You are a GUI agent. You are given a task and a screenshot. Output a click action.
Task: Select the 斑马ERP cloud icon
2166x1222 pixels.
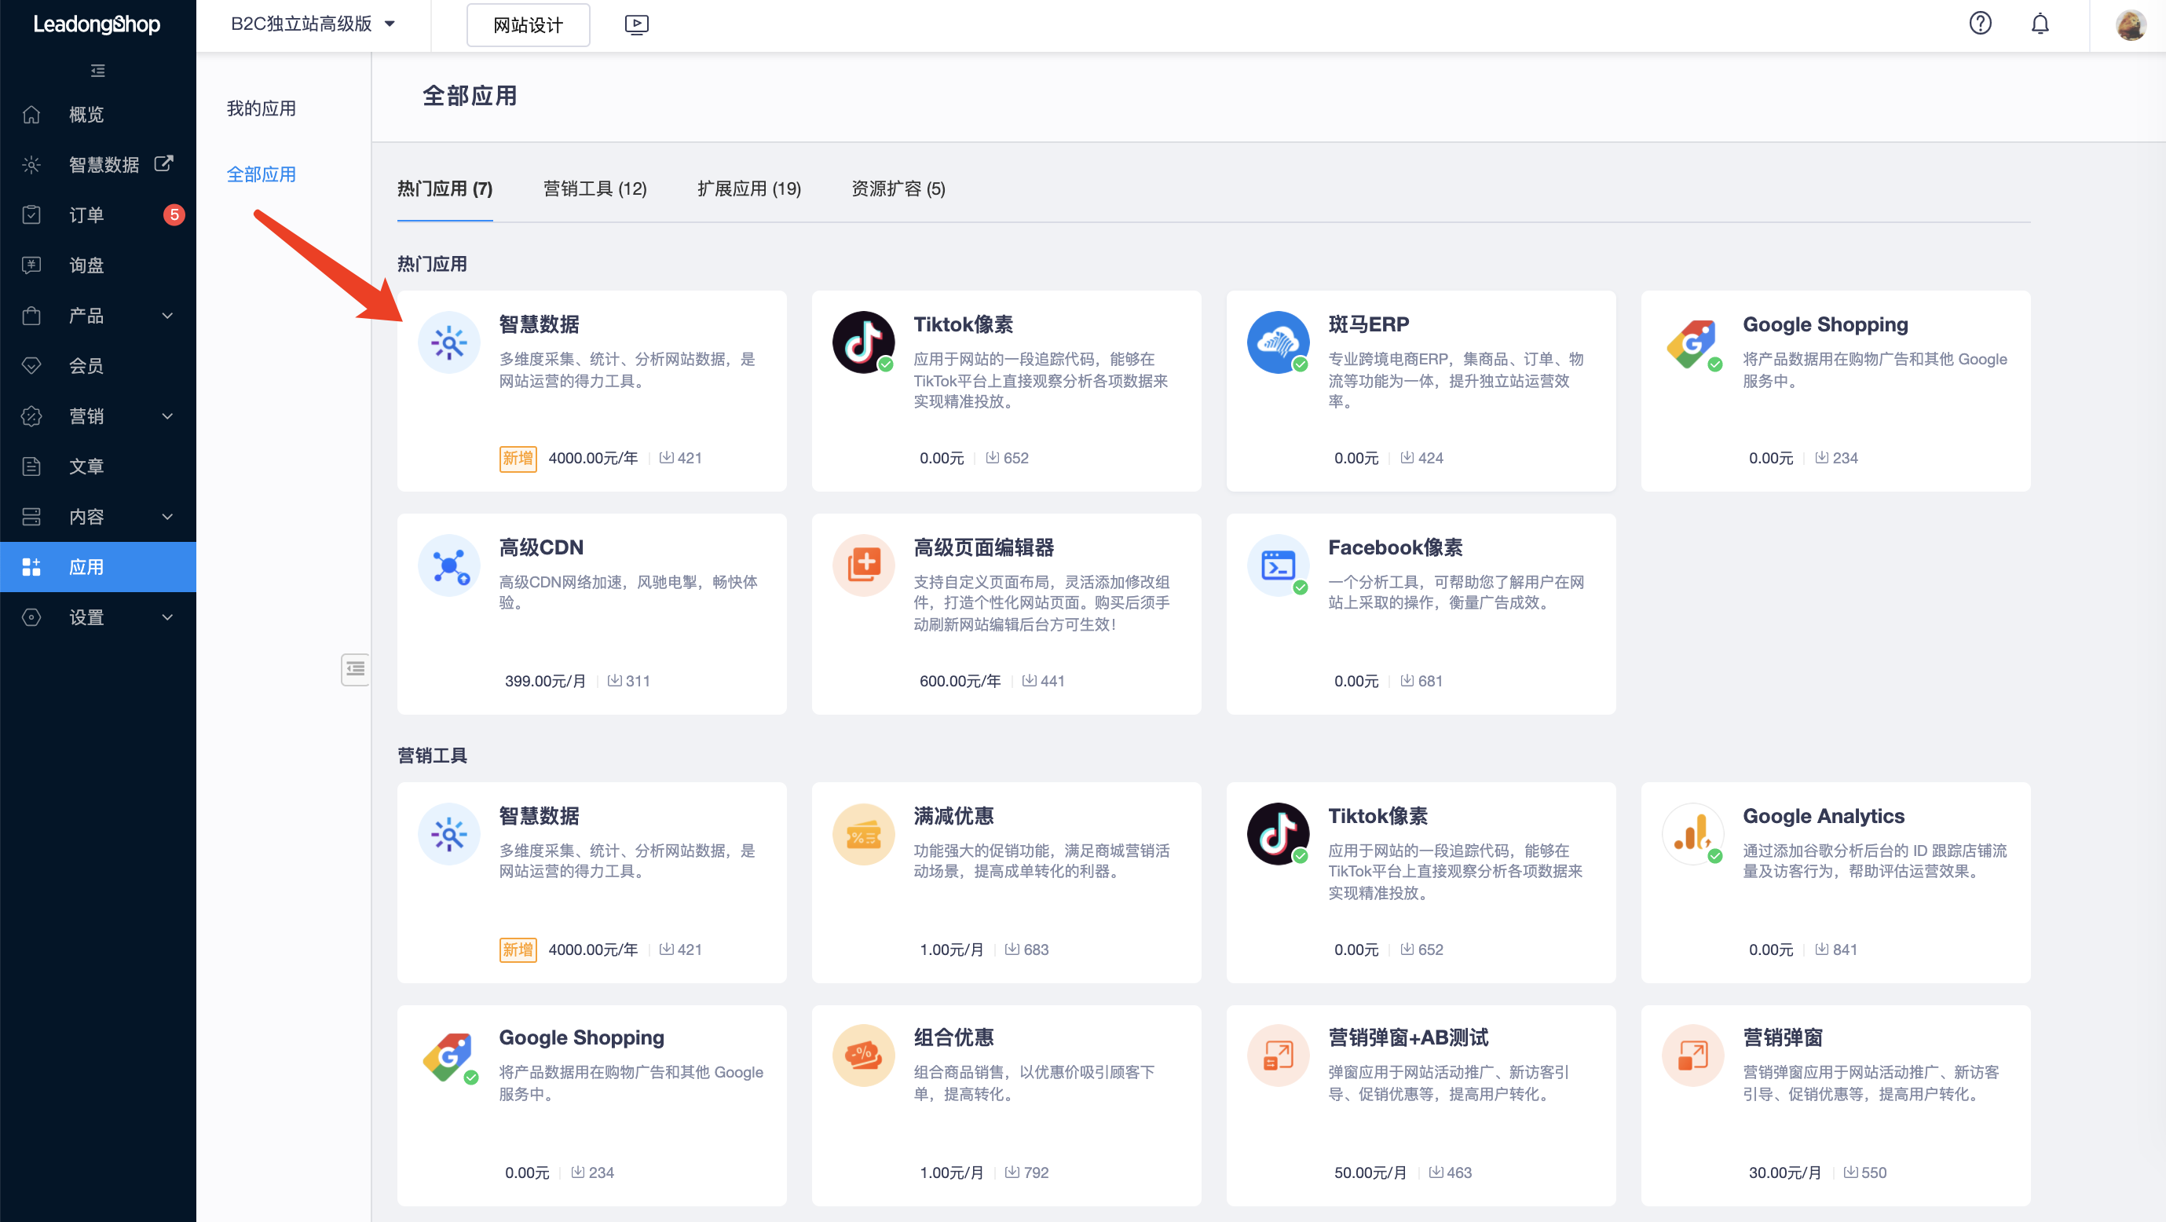(x=1278, y=342)
